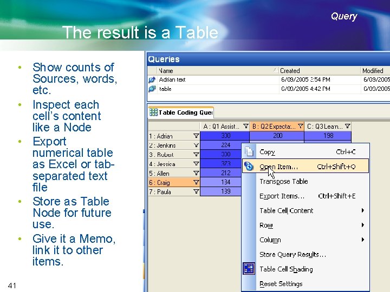Click the query icon beside table row
Screen dimensions: 390x292
(152, 89)
